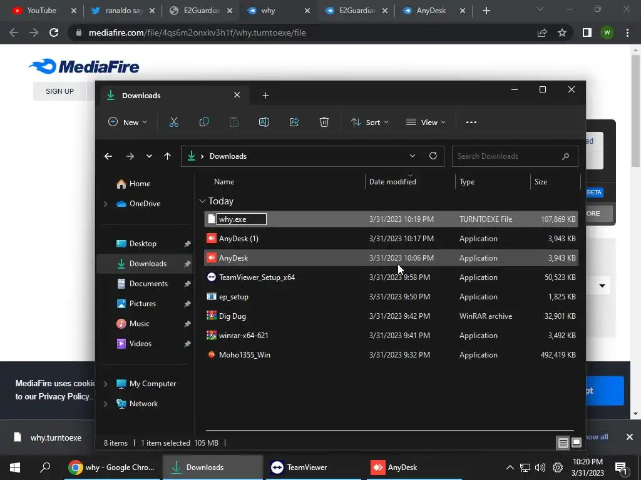641x480 pixels.
Task: Click the MediaFire logo
Action: (x=84, y=66)
